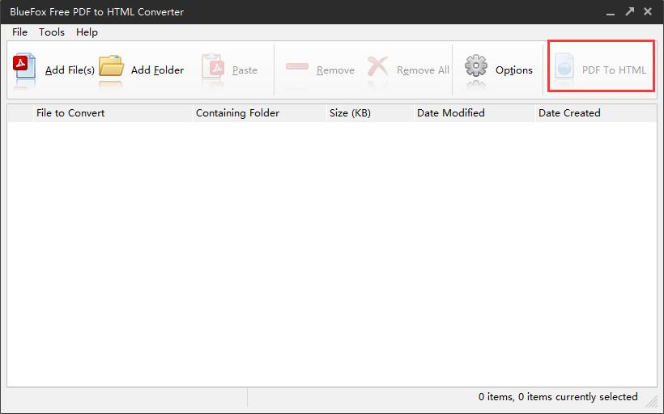Click the Add File(s) label
664x414 pixels.
70,70
